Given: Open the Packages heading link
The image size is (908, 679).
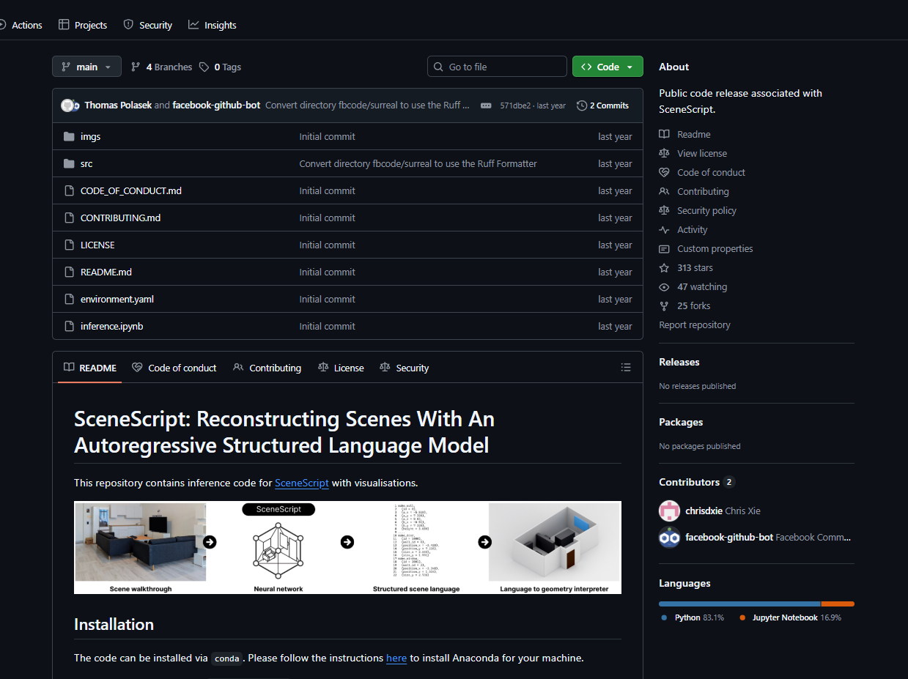Looking at the screenshot, I should click(681, 422).
